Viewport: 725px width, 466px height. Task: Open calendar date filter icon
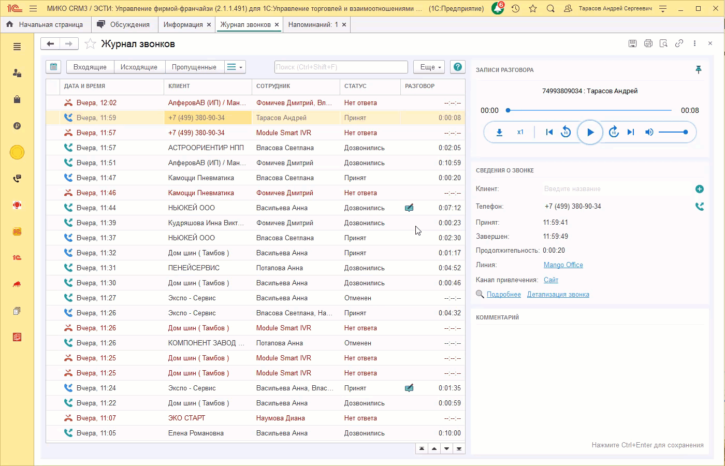coord(53,67)
